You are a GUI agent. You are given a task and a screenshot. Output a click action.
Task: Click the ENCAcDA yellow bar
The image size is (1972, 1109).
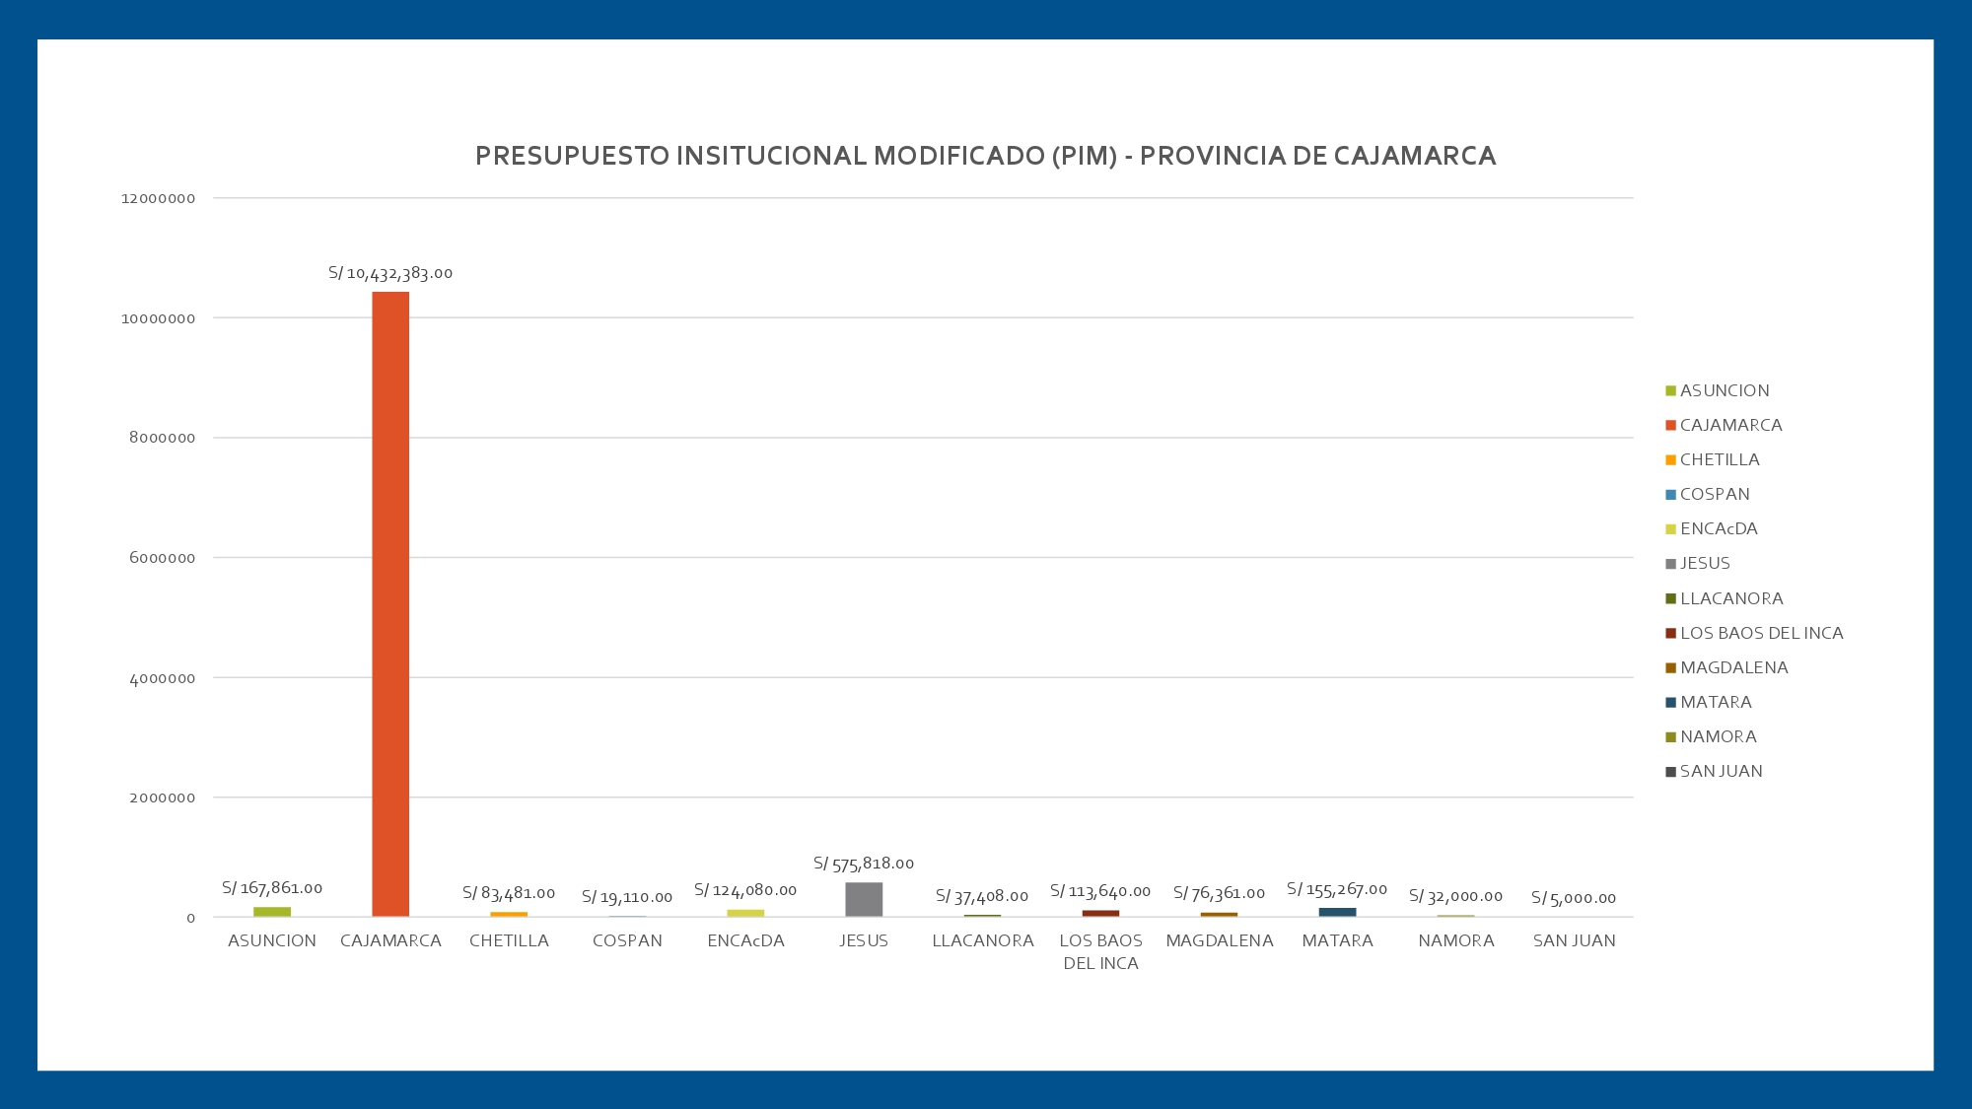(745, 913)
